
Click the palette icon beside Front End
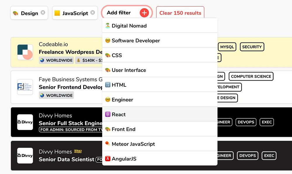[108, 129]
